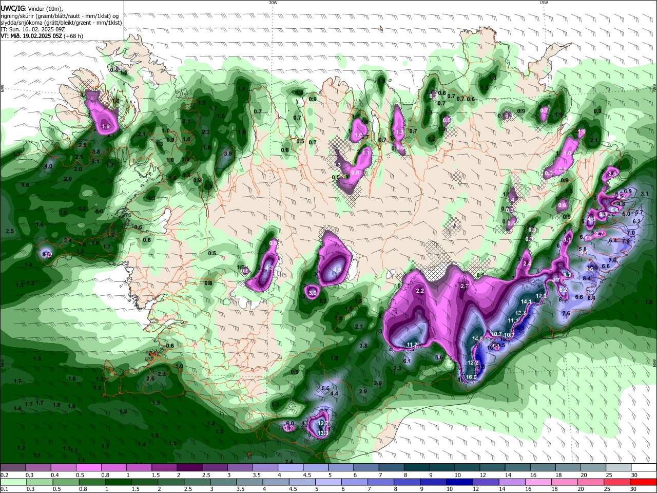Click the 7.9 precipitation value on the map
657x493 pixels.
click(x=626, y=241)
